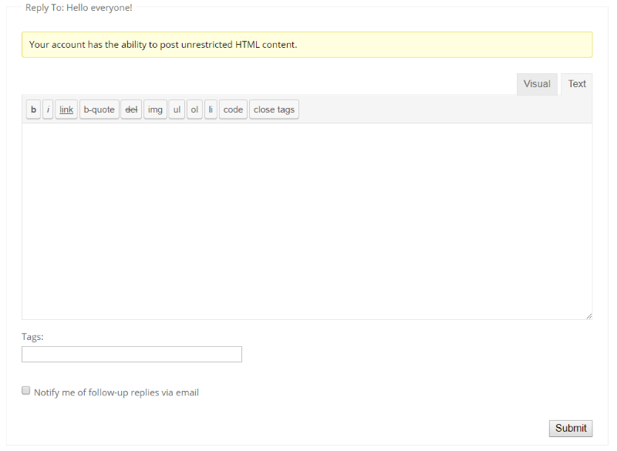This screenshot has height=451, width=617.
Task: Focus the reply text area
Action: coord(307,221)
